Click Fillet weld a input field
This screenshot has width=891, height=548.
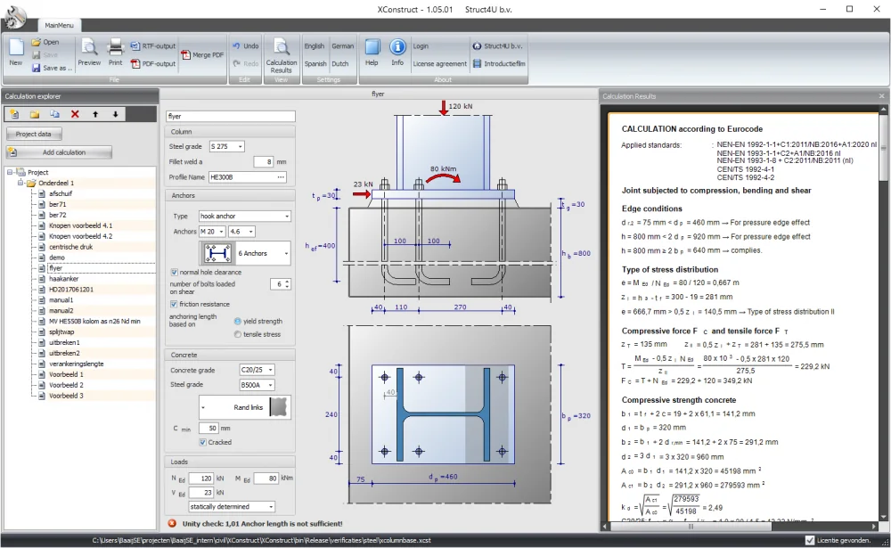point(264,162)
